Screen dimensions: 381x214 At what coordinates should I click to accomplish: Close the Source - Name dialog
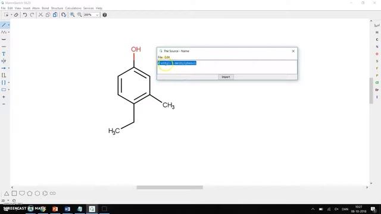[x=293, y=51]
